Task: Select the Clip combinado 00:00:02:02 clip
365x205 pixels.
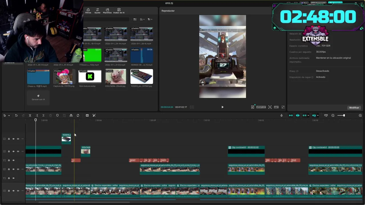Action: point(246,151)
